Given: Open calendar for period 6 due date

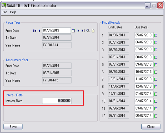Looking at the screenshot, I should pos(156,72).
